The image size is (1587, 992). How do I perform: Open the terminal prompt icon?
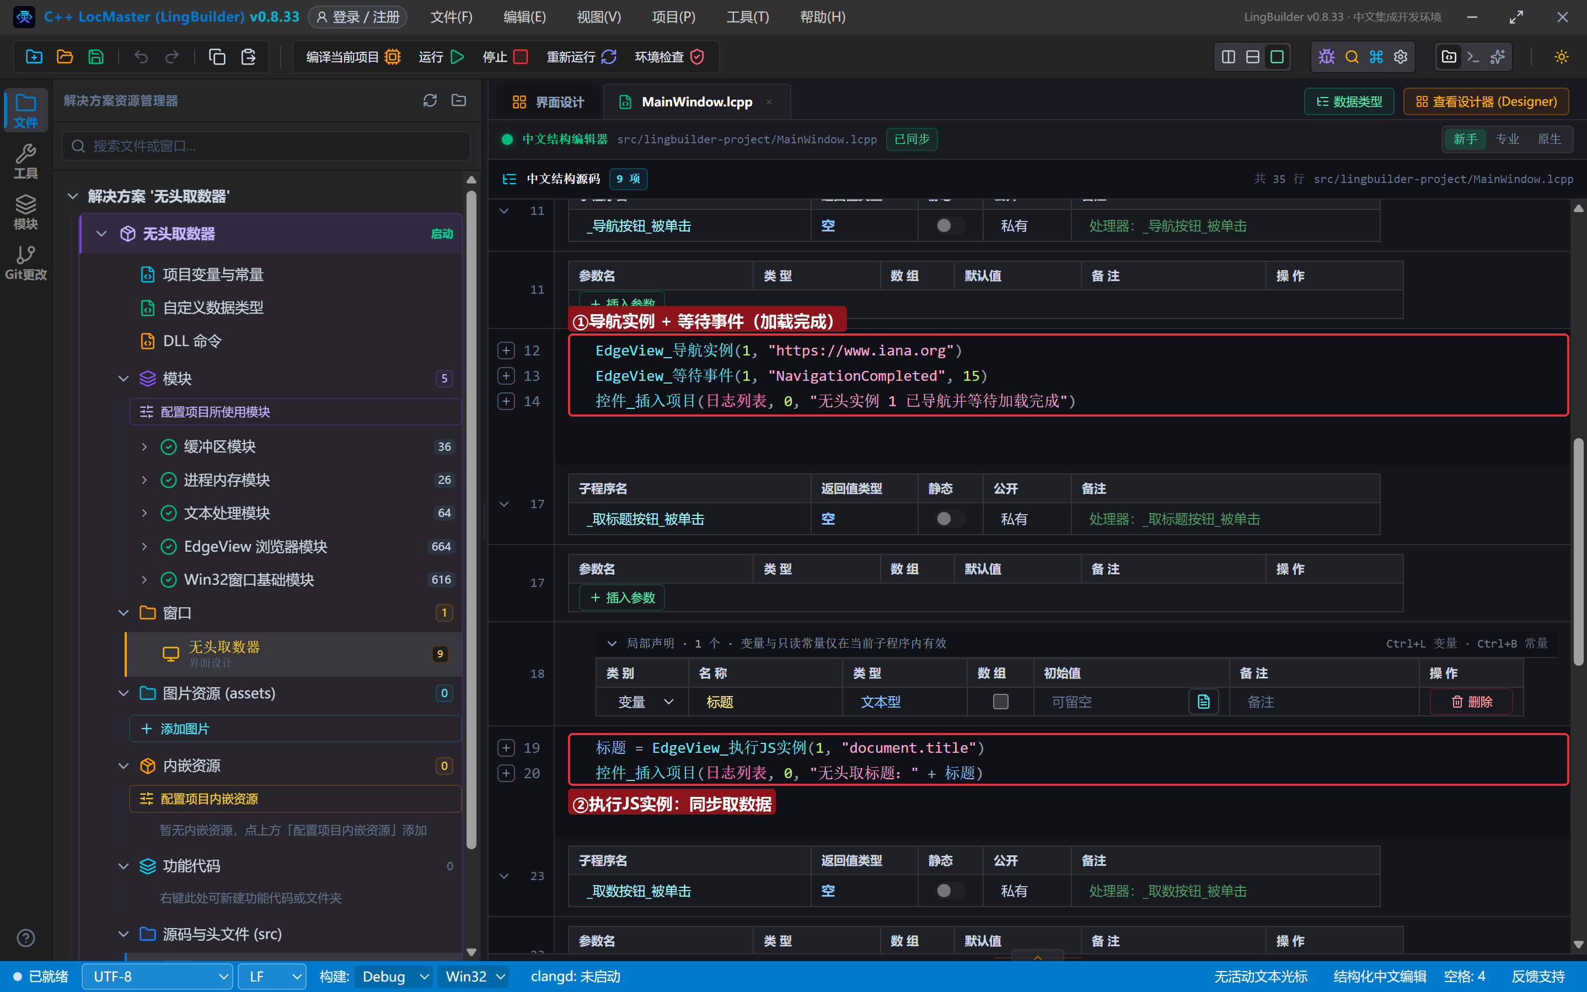point(1473,57)
